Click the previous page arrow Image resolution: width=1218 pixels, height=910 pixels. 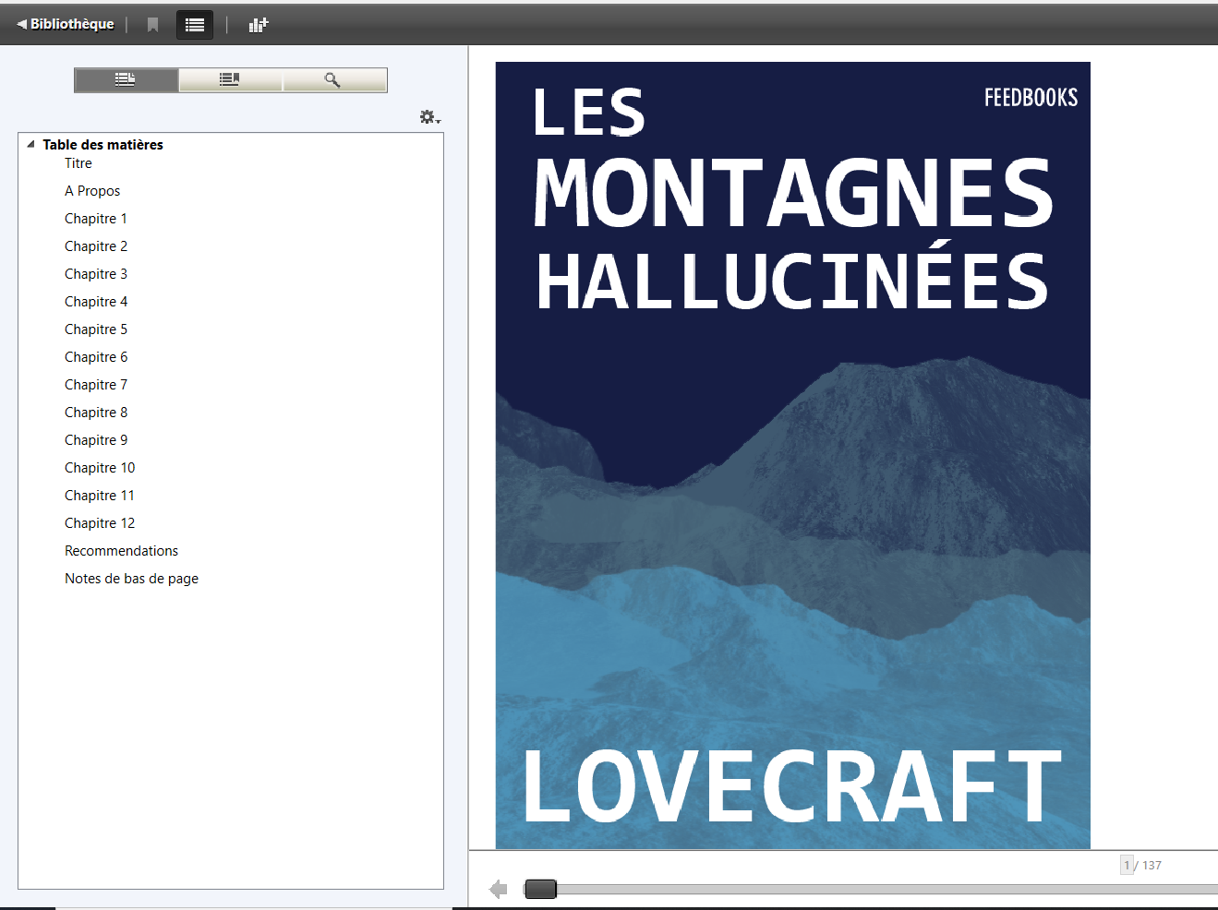(499, 889)
